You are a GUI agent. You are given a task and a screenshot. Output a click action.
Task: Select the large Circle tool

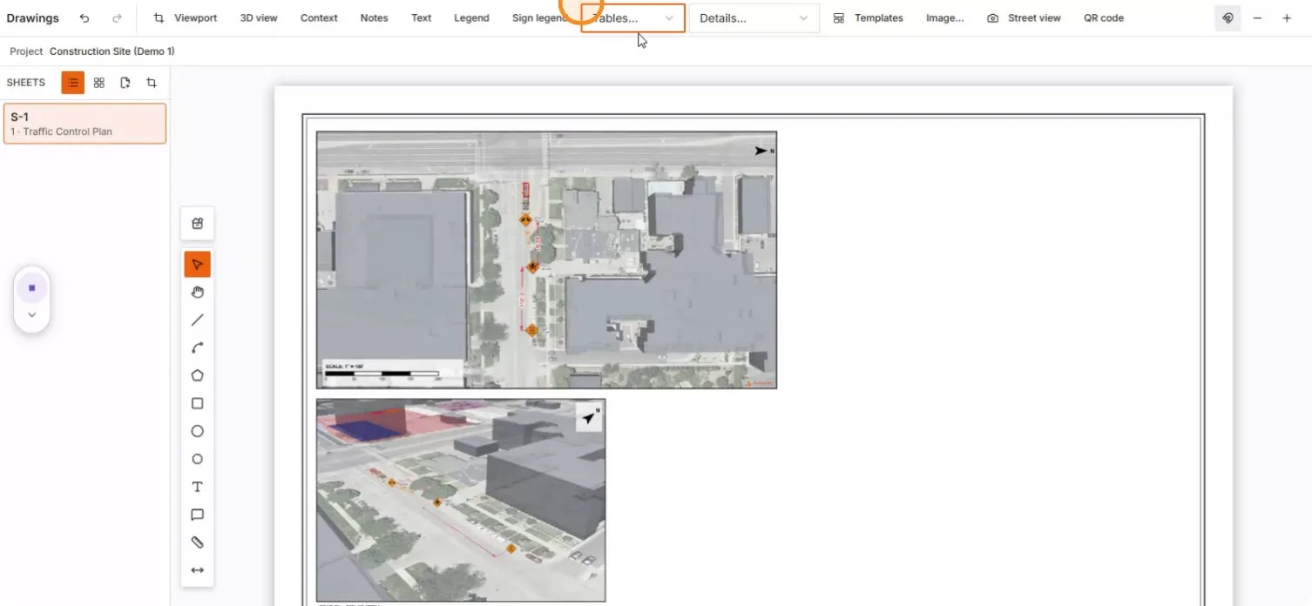pyautogui.click(x=198, y=432)
